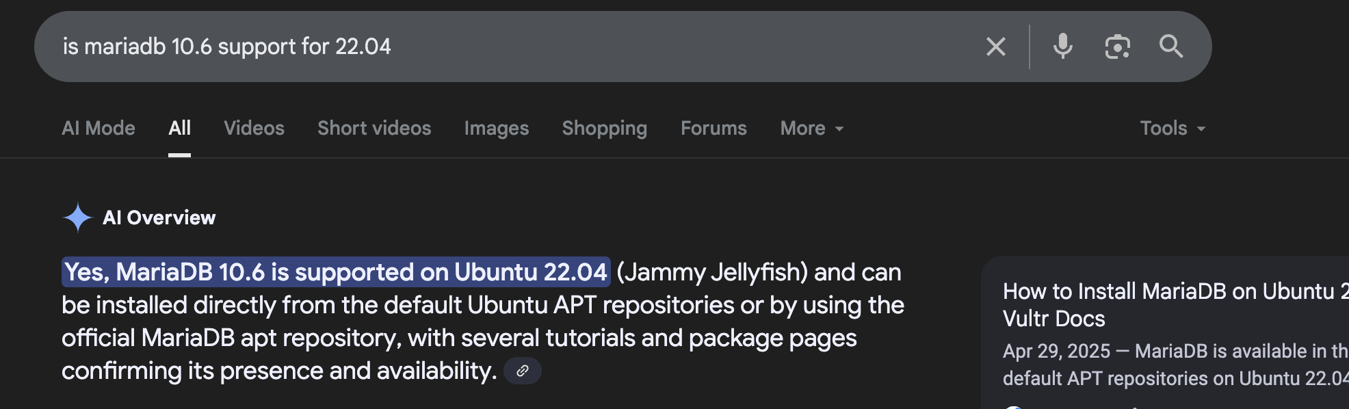The height and width of the screenshot is (409, 1349).
Task: Start voice search with the microphone icon
Action: click(1062, 47)
